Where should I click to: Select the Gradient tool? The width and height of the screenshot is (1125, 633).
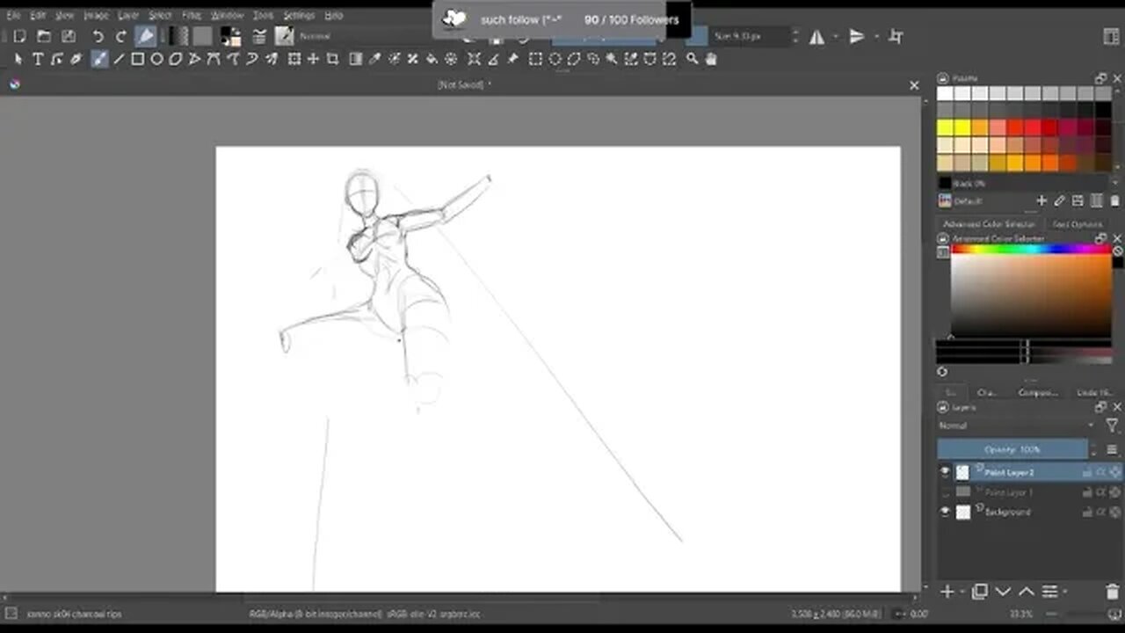pyautogui.click(x=356, y=59)
